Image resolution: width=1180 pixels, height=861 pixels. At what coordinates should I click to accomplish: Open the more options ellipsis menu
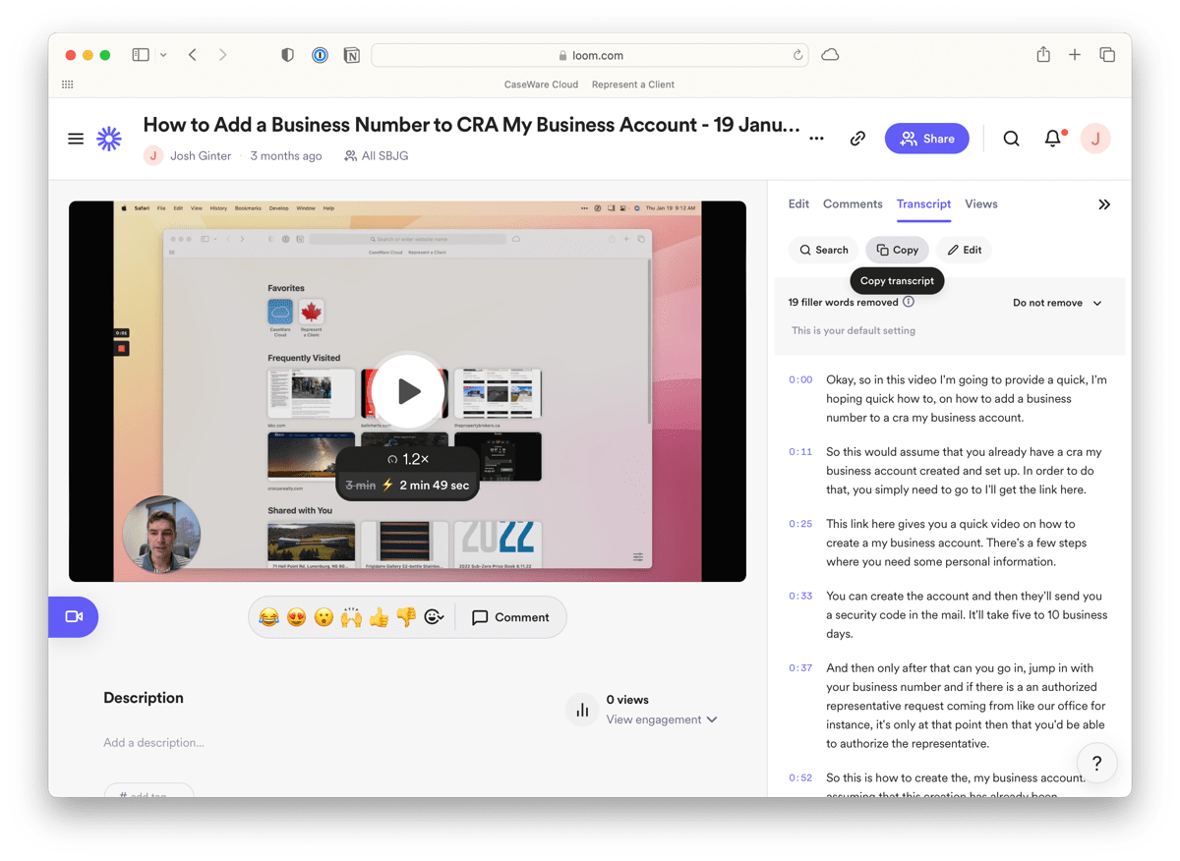[x=816, y=139]
